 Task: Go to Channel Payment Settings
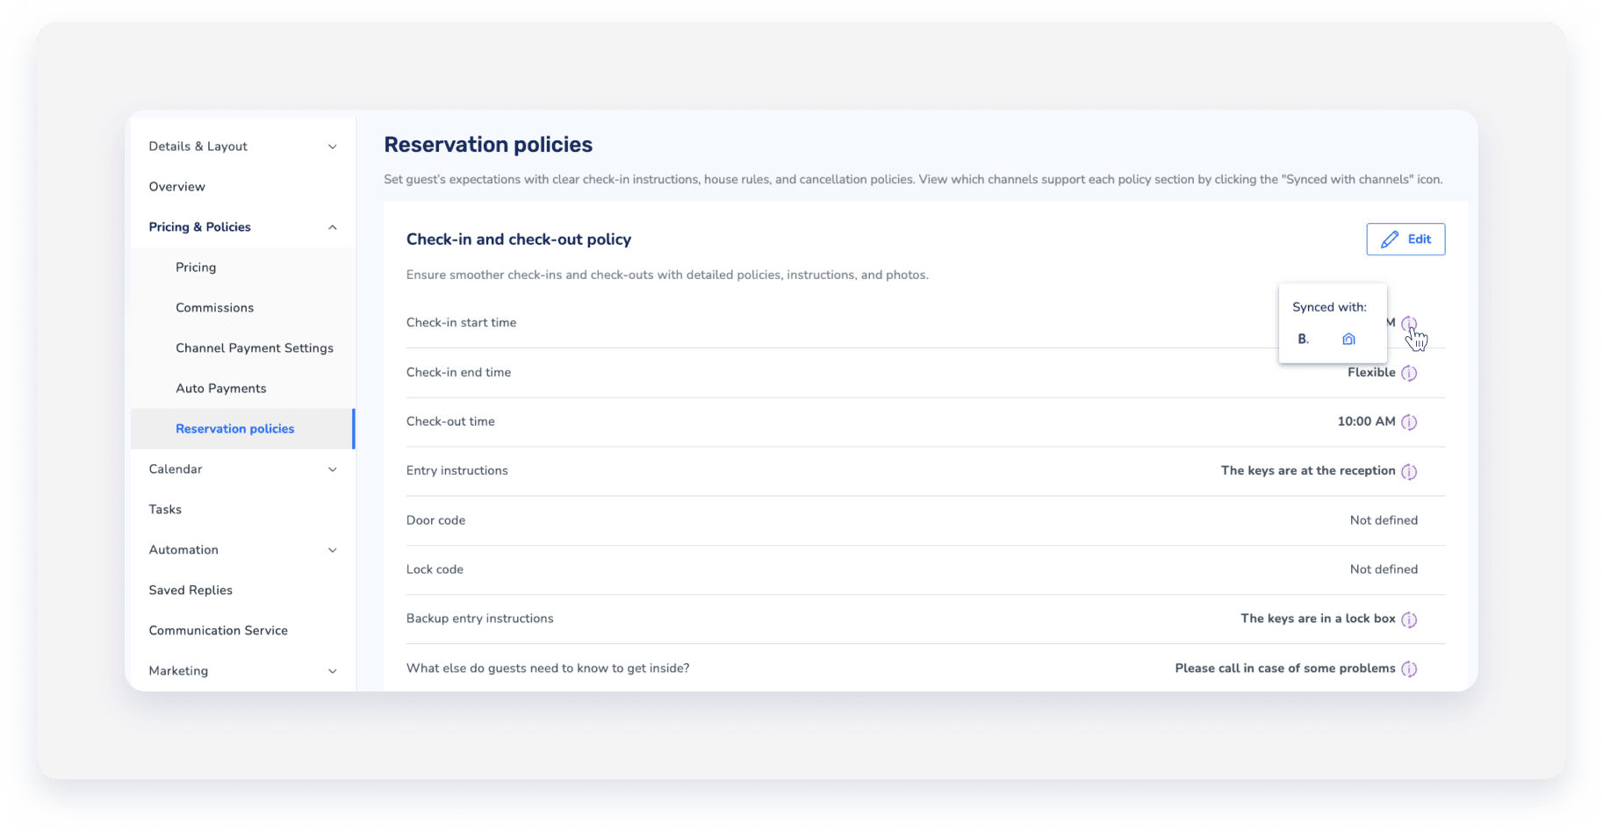[255, 348]
